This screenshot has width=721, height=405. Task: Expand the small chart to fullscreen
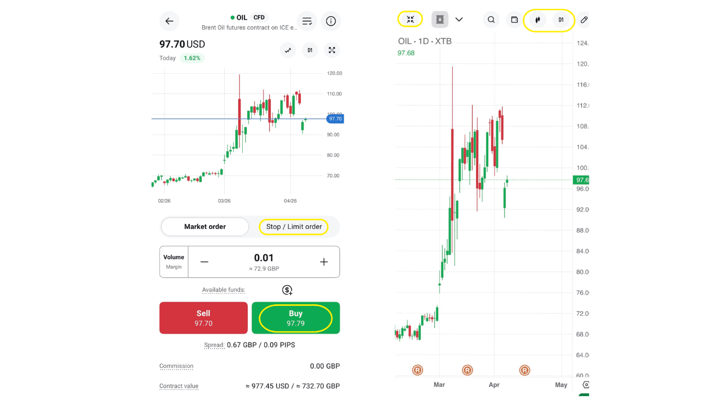click(x=332, y=50)
